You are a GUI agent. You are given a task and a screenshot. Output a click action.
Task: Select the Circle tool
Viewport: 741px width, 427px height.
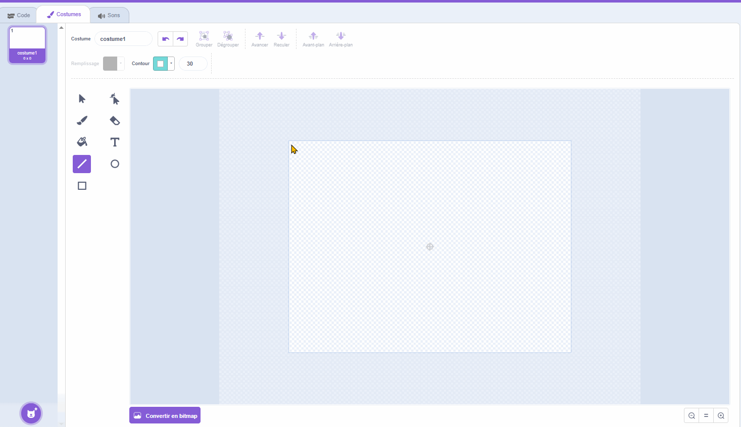pyautogui.click(x=115, y=164)
